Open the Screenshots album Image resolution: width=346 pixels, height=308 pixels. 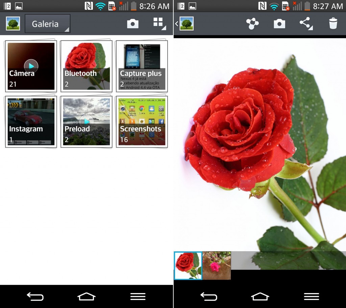tap(142, 122)
